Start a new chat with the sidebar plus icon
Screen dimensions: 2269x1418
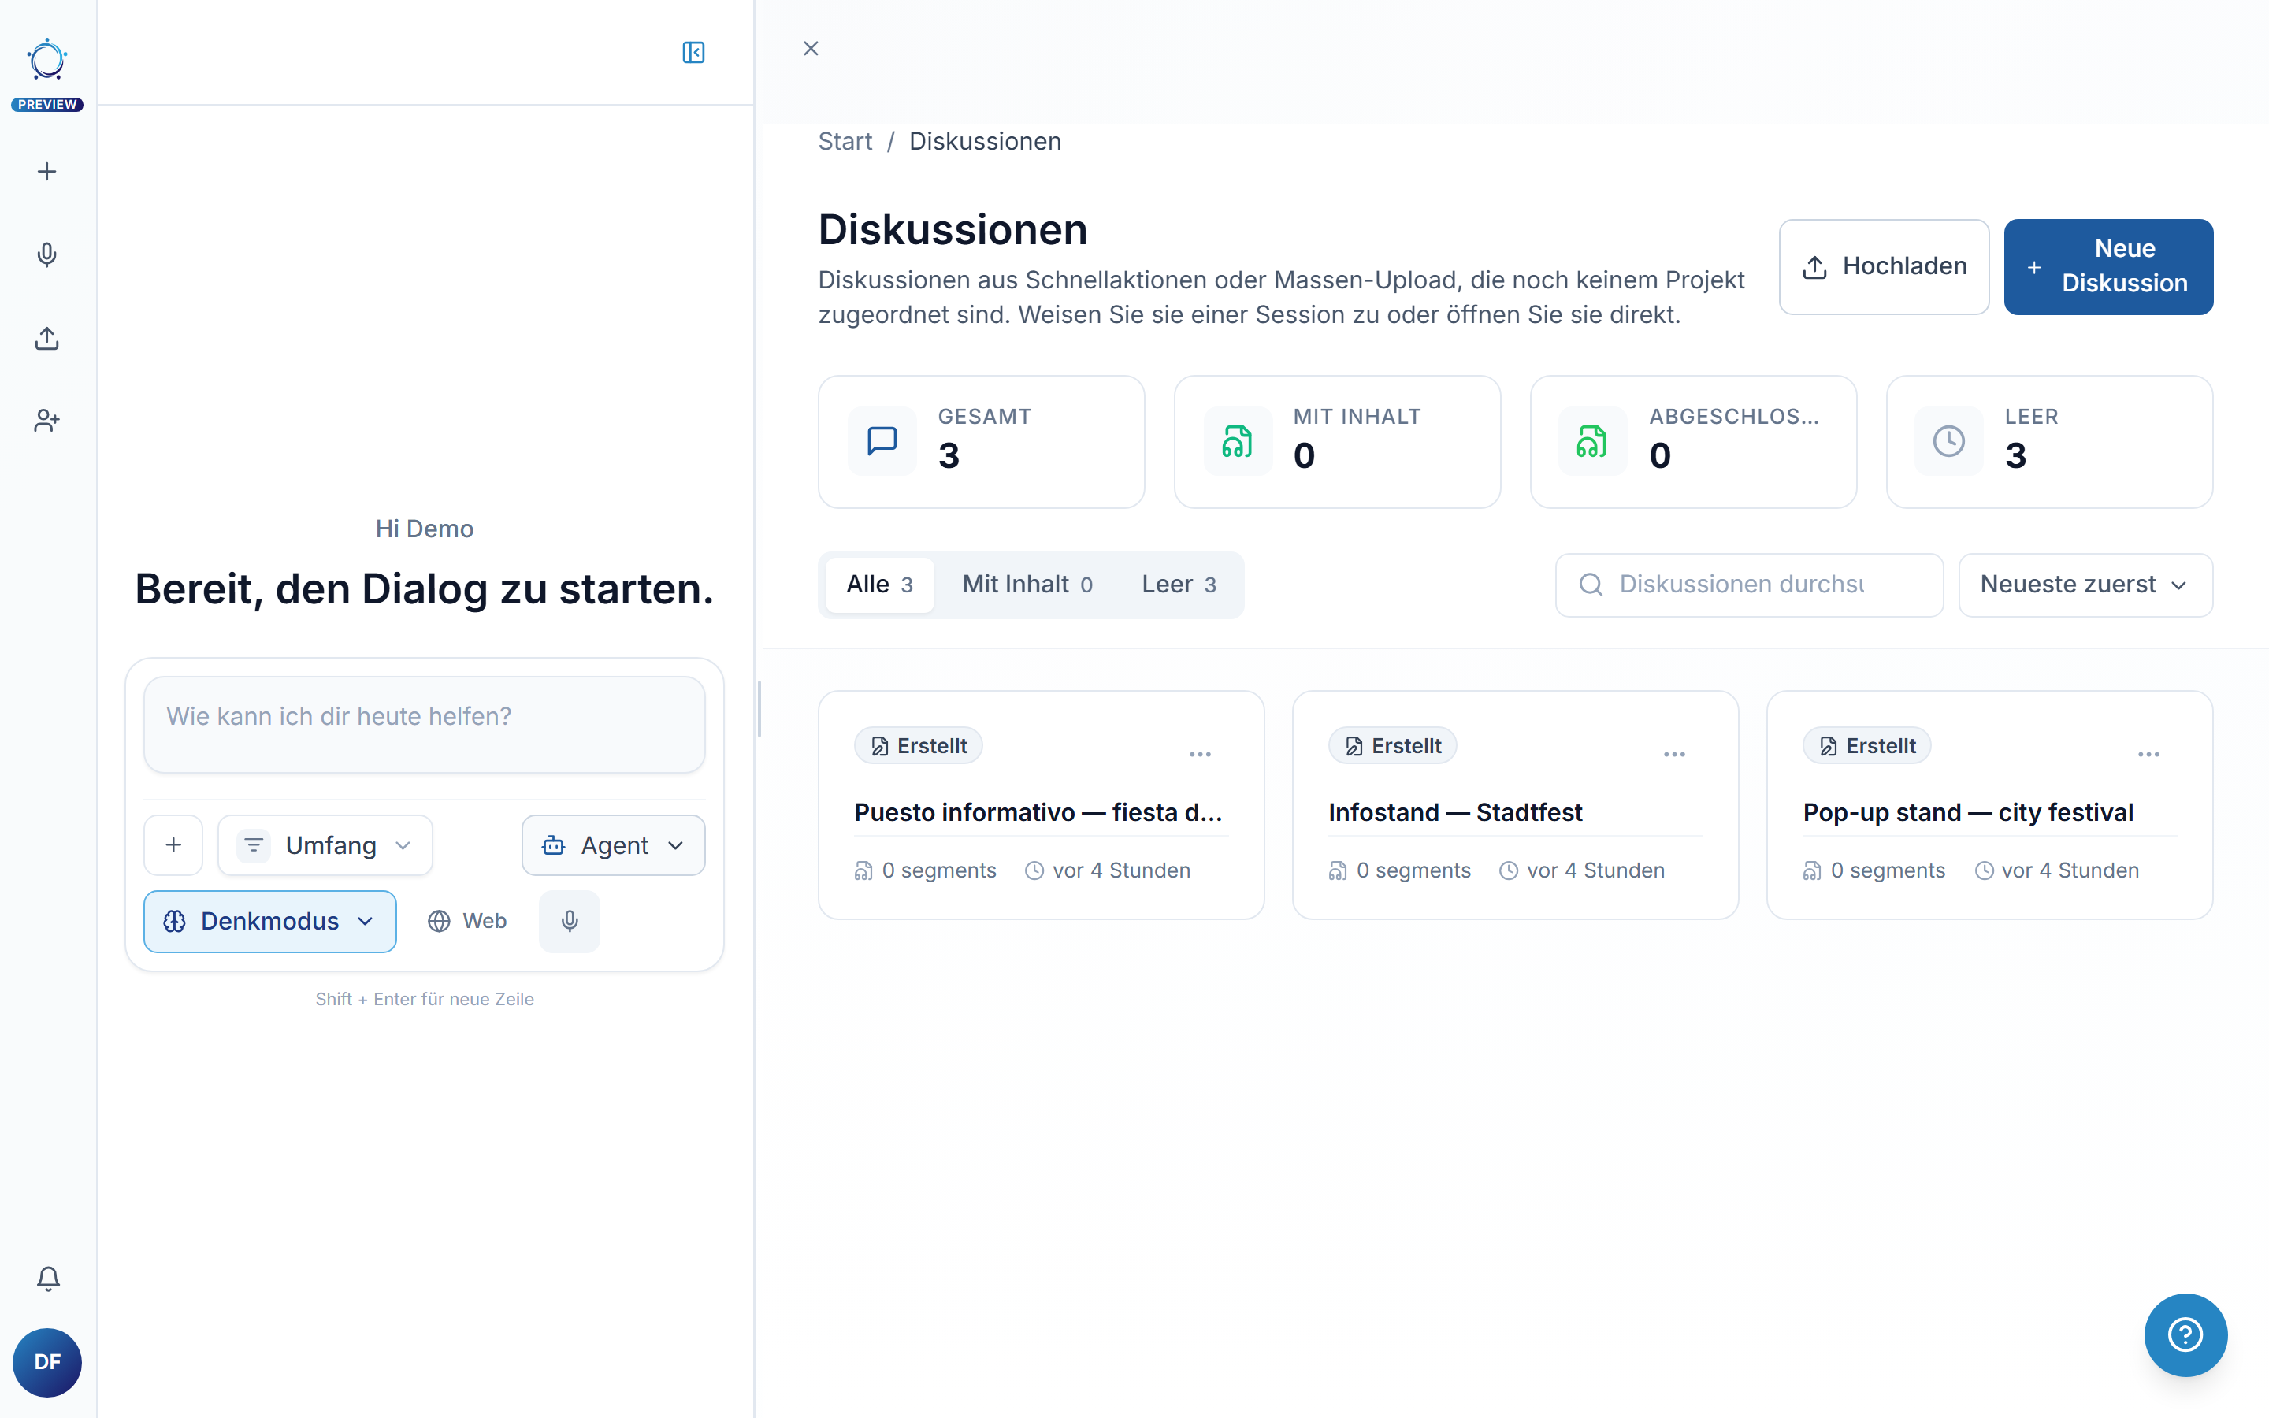47,172
